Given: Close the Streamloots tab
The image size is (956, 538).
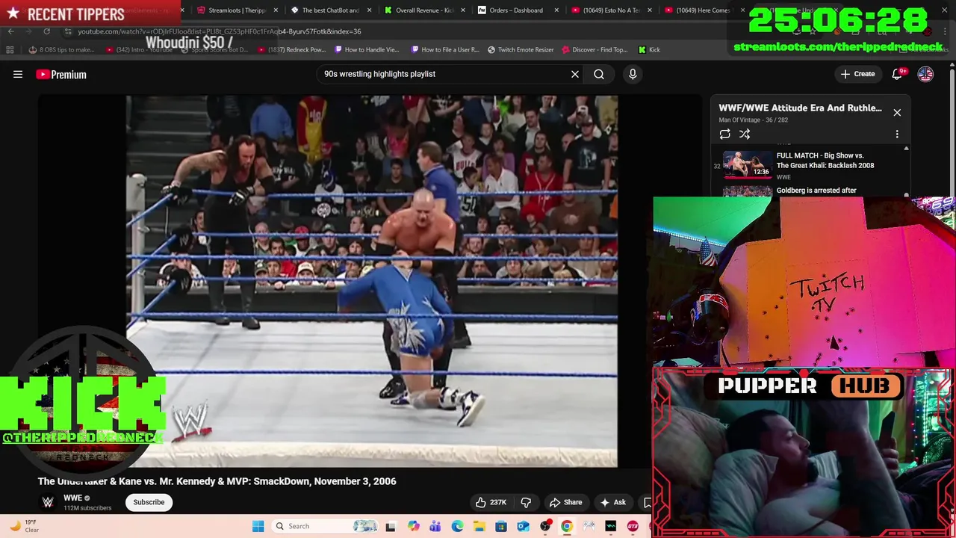Looking at the screenshot, I should [276, 10].
